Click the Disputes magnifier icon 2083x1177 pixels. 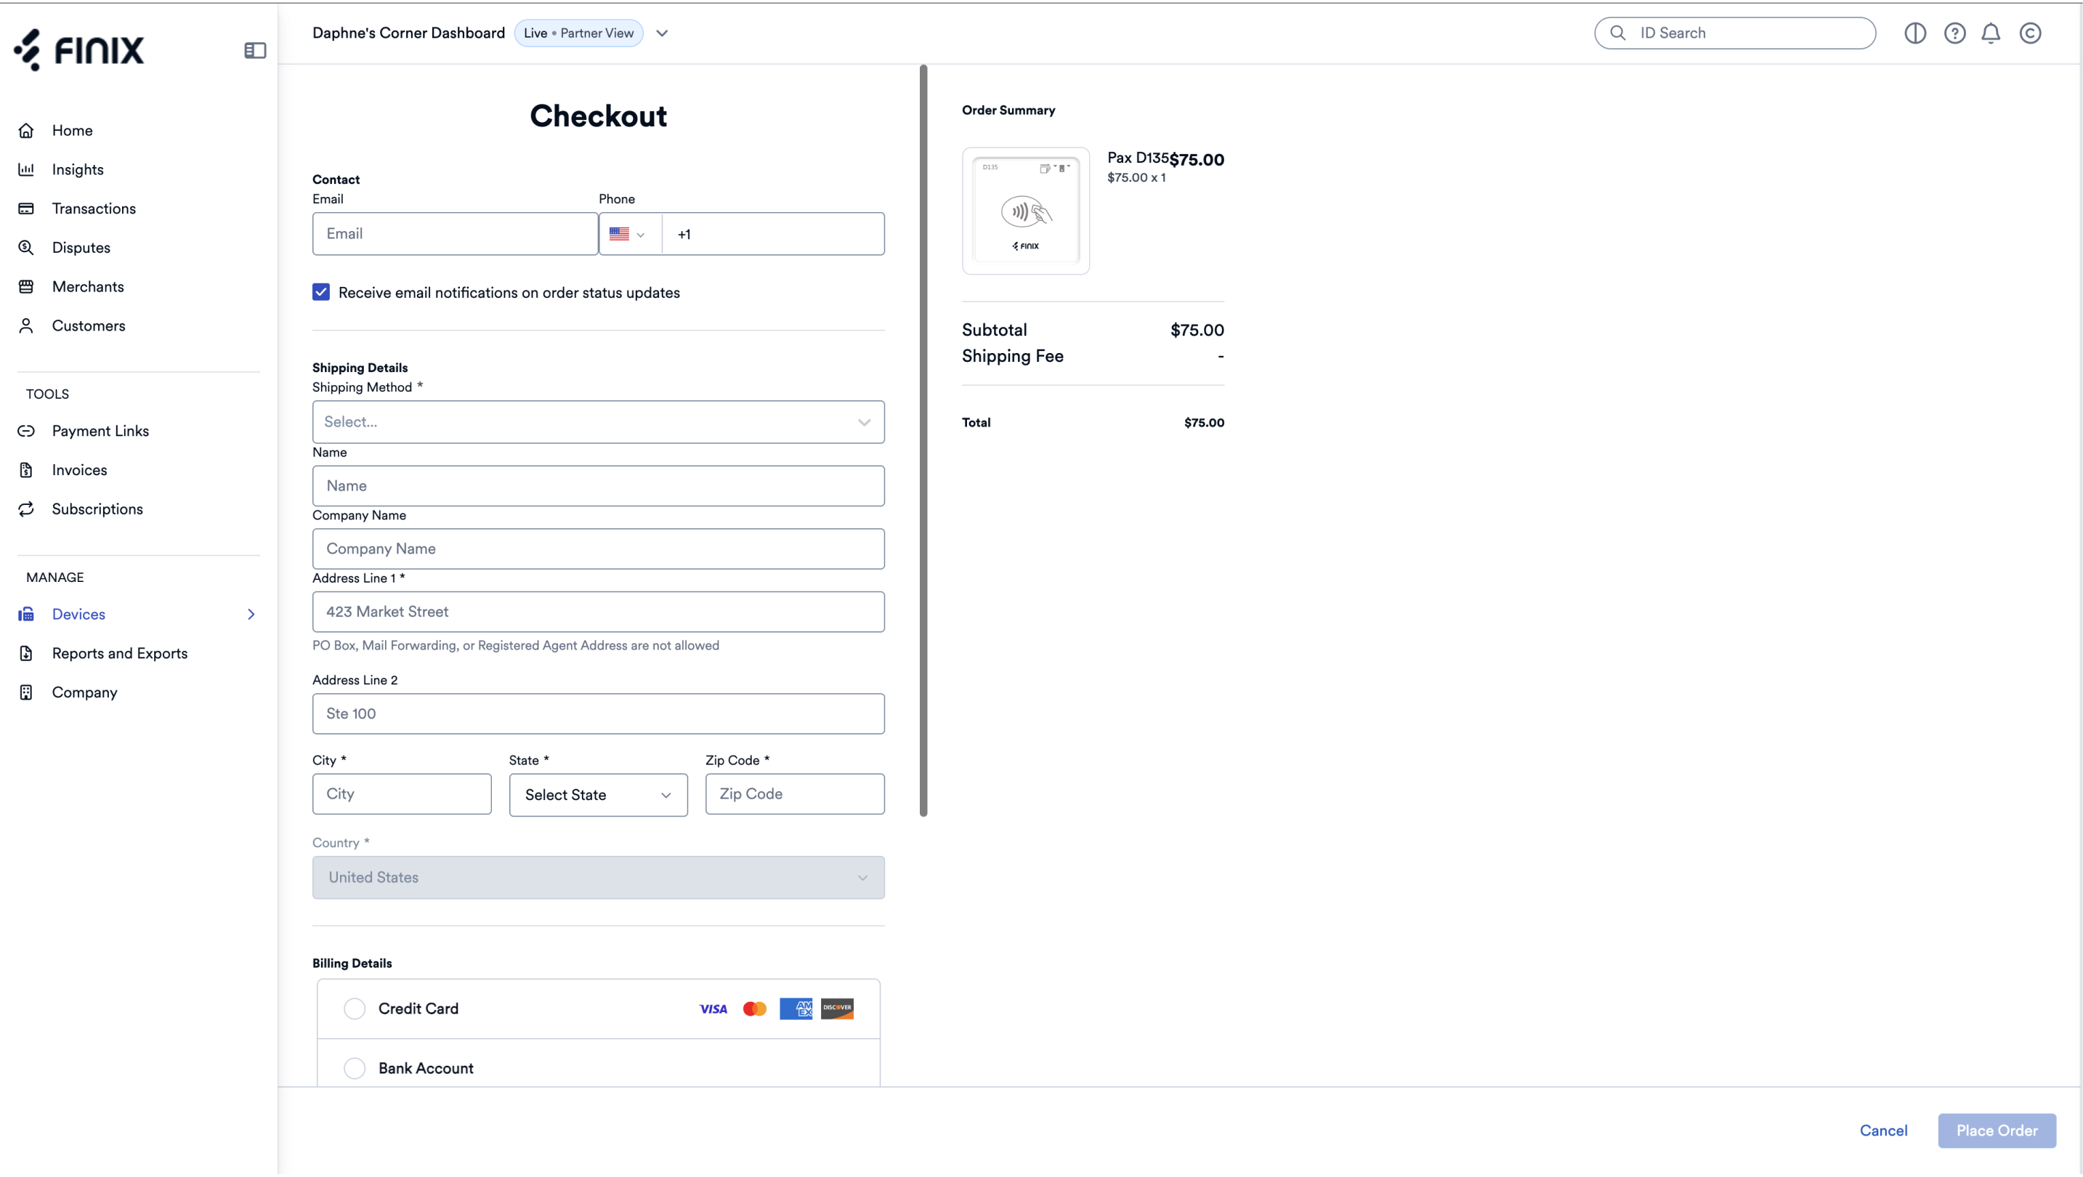pos(26,247)
